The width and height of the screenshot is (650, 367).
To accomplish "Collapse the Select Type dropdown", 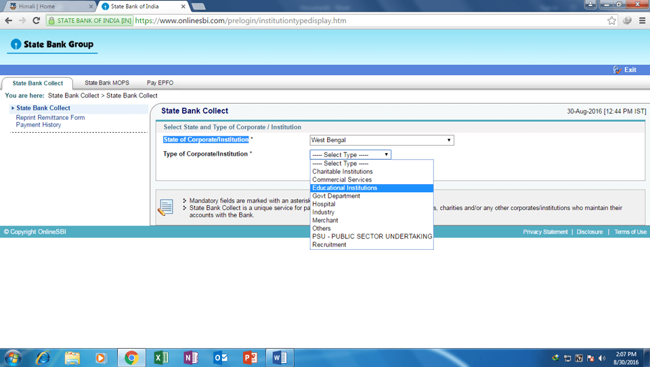I will (350, 154).
